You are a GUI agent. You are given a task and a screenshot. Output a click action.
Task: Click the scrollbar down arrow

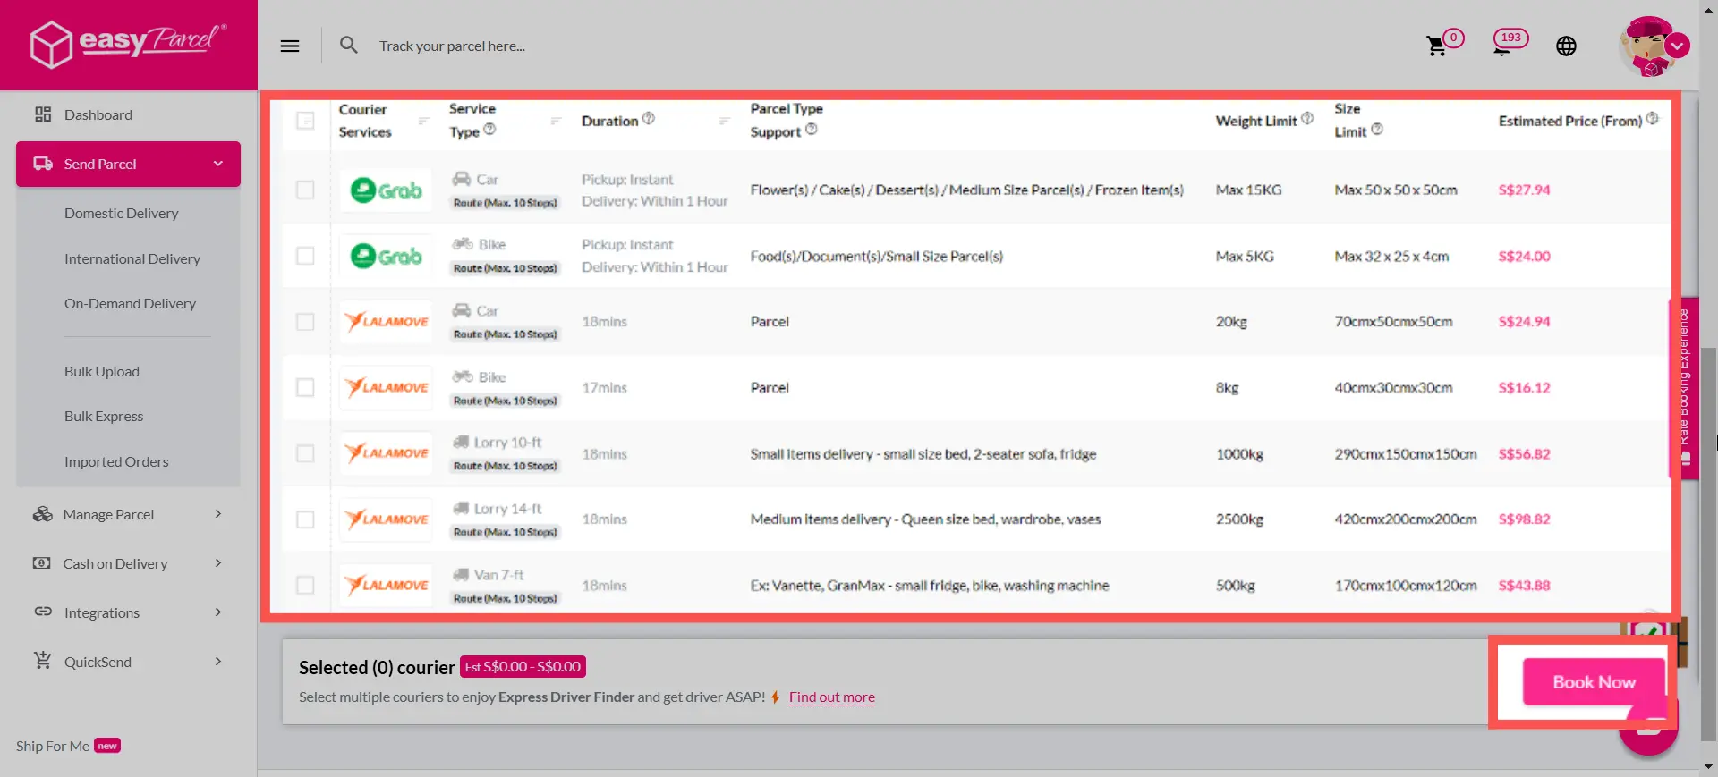(1709, 767)
